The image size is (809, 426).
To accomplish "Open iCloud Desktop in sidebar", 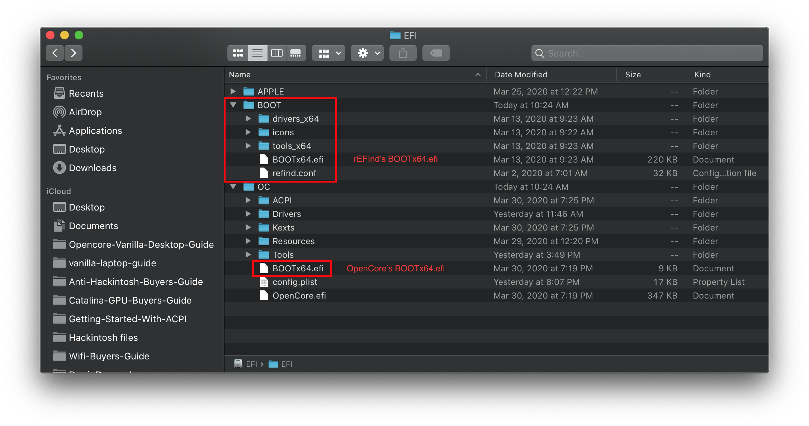I will pyautogui.click(x=86, y=207).
